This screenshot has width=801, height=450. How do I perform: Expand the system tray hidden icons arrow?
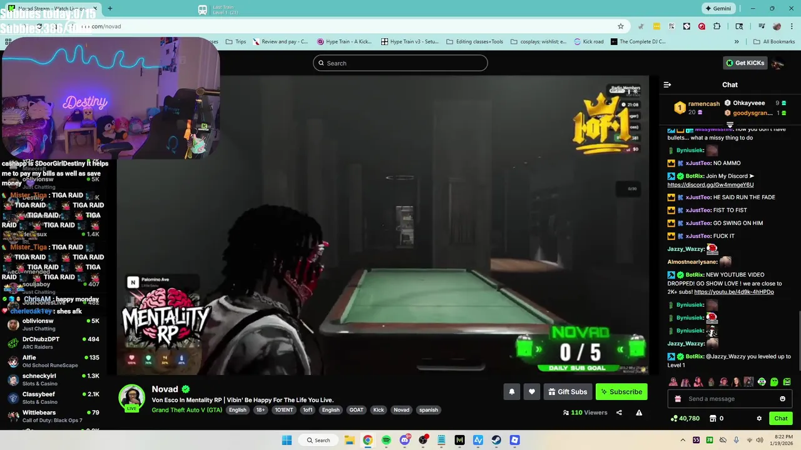point(682,440)
